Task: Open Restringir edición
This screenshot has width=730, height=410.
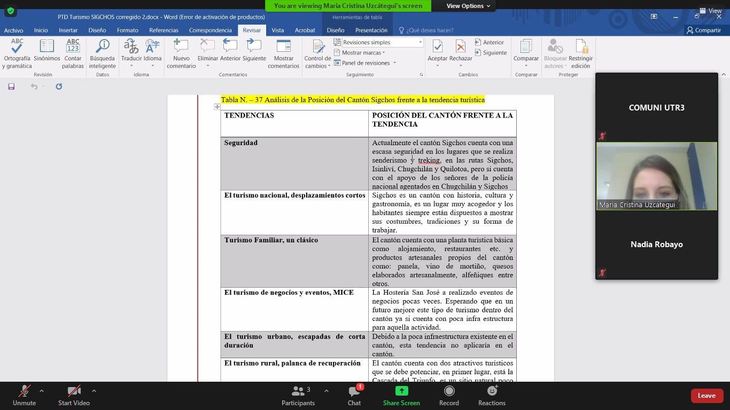Action: [580, 53]
